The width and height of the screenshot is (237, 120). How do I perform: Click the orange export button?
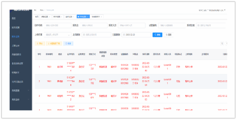tap(40, 44)
